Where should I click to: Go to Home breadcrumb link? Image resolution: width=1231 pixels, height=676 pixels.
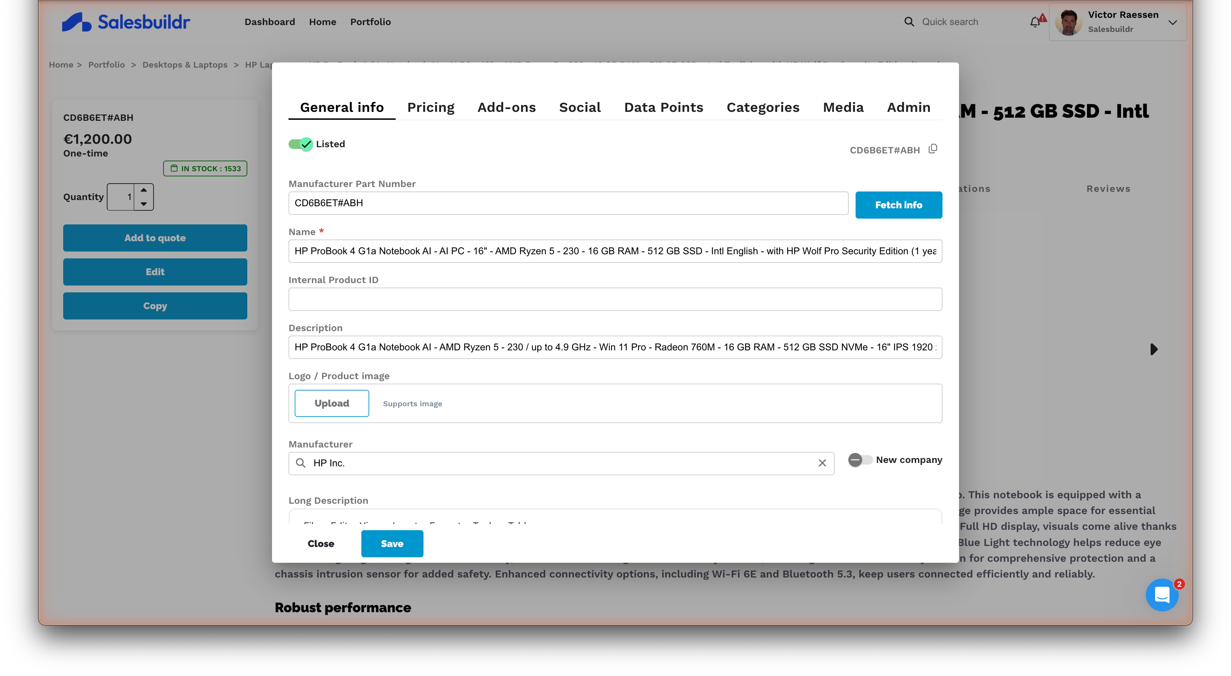[x=61, y=65]
